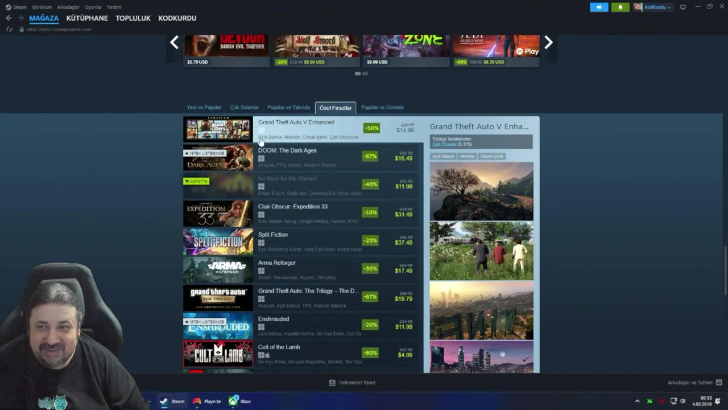Click the Enshrouded capsule image
Screen dimensions: 728x410
point(218,326)
